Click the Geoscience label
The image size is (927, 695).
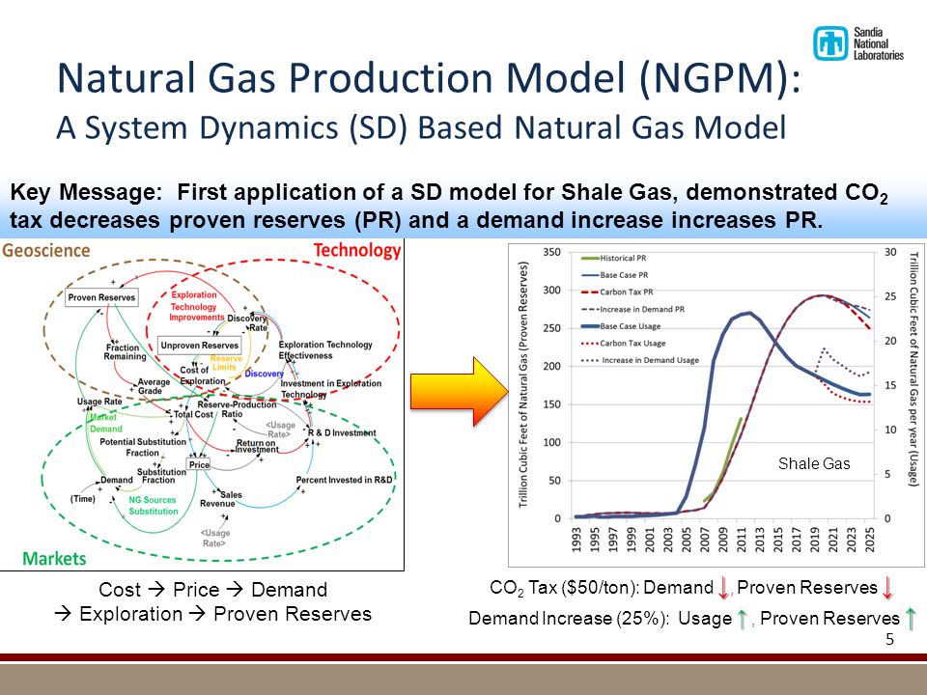coord(46,250)
